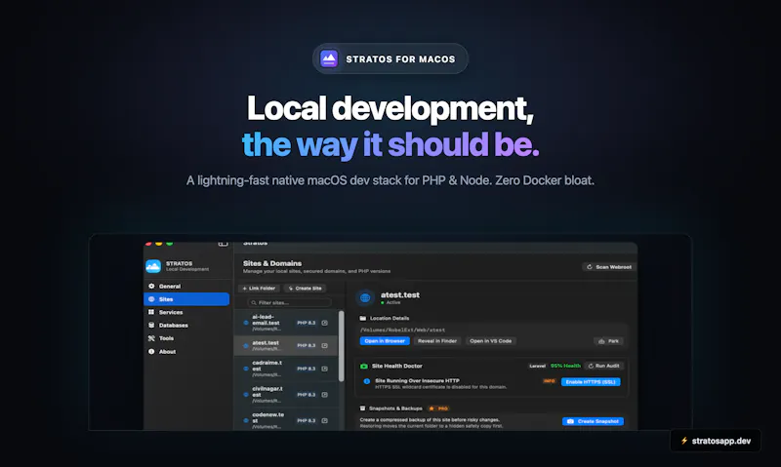Click the Reveal in Finder button
The width and height of the screenshot is (781, 467).
point(437,340)
